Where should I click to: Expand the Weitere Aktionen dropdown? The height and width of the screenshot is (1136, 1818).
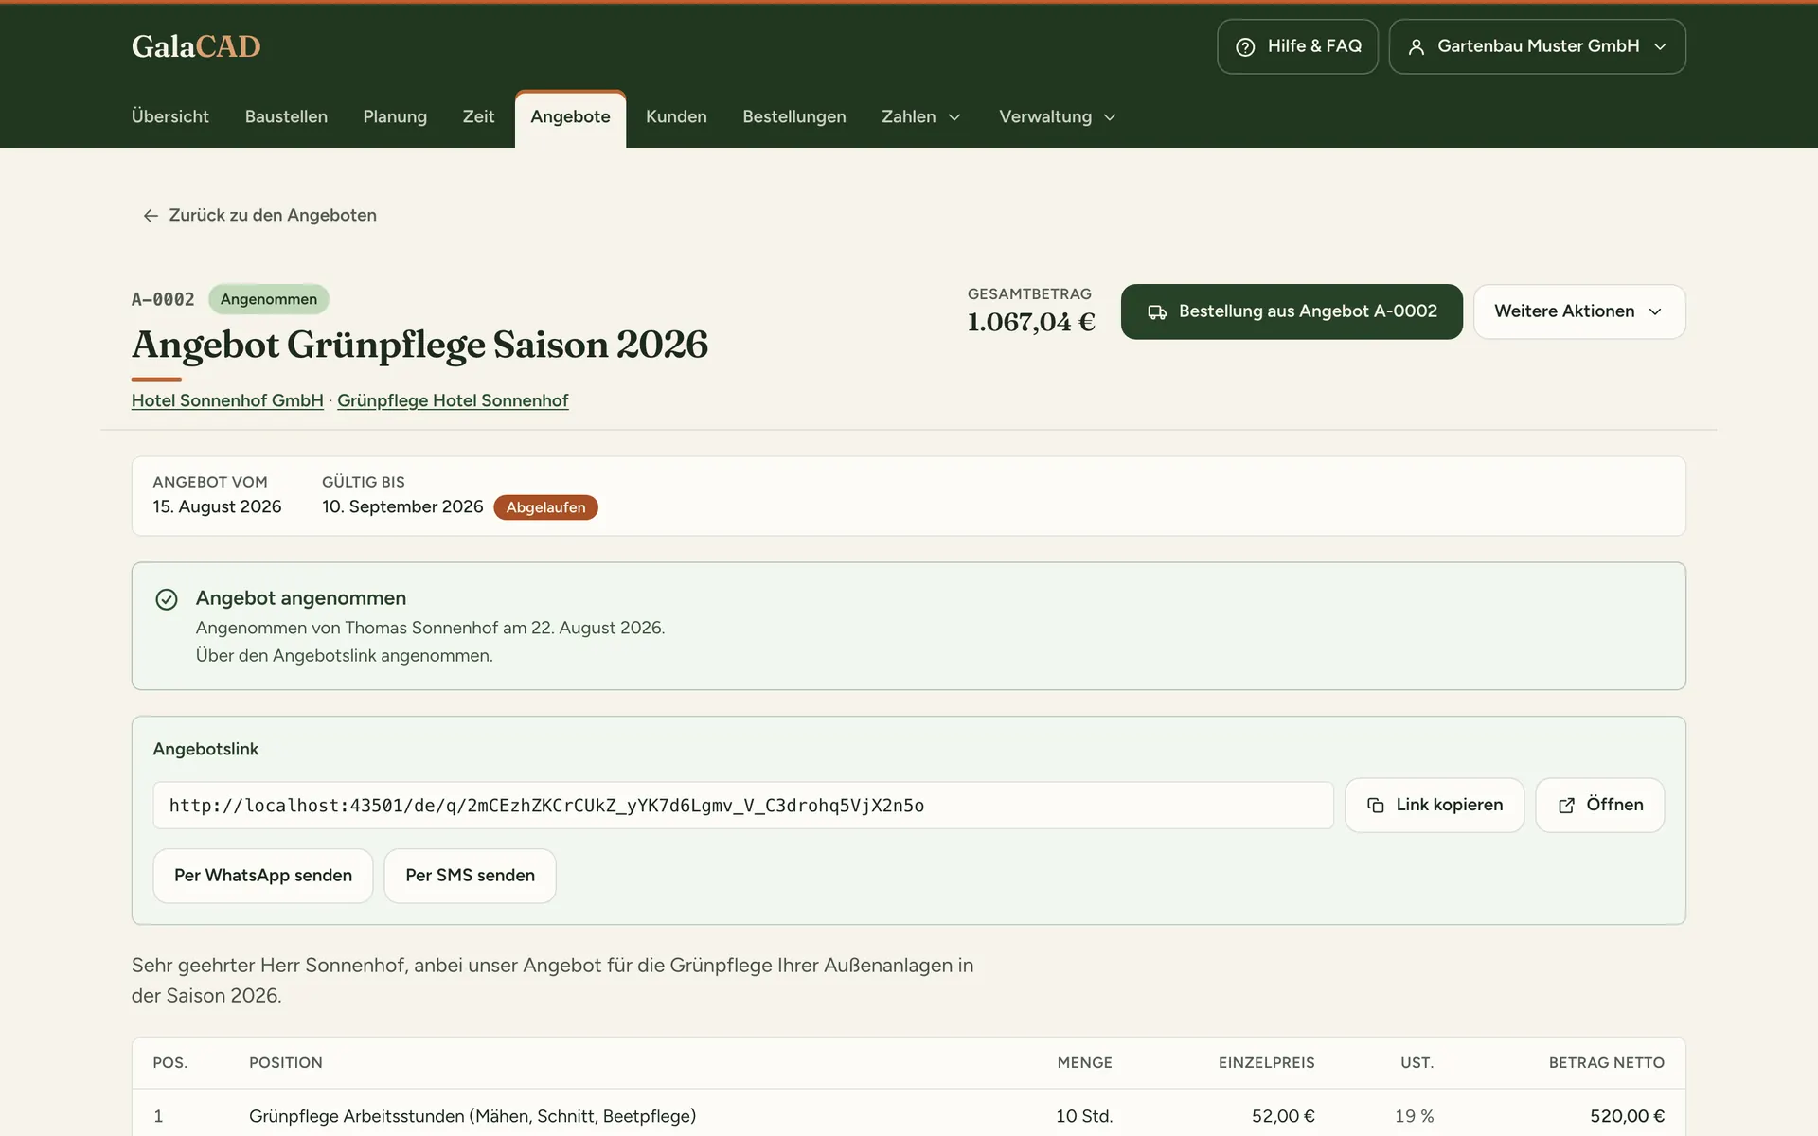point(1579,311)
